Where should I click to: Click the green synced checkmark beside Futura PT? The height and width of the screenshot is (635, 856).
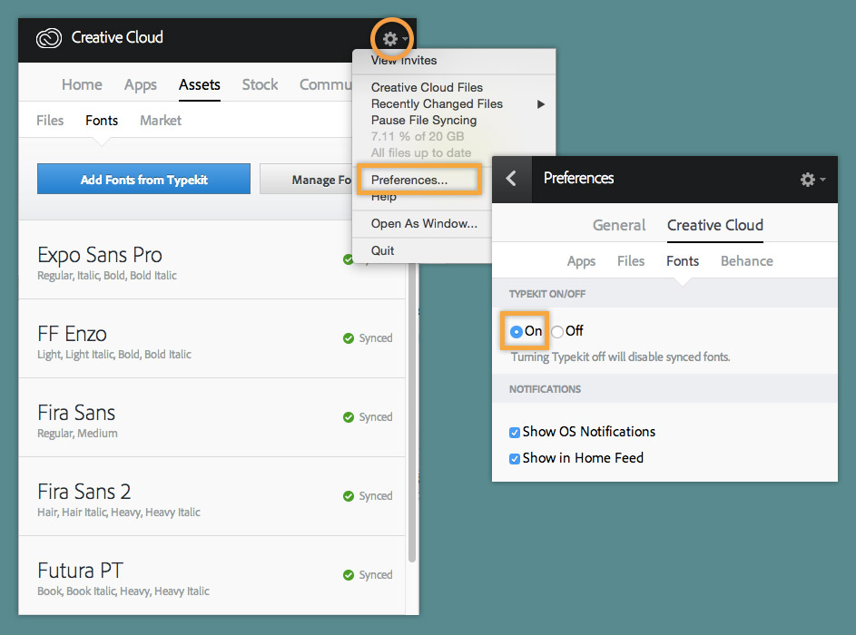coord(349,575)
